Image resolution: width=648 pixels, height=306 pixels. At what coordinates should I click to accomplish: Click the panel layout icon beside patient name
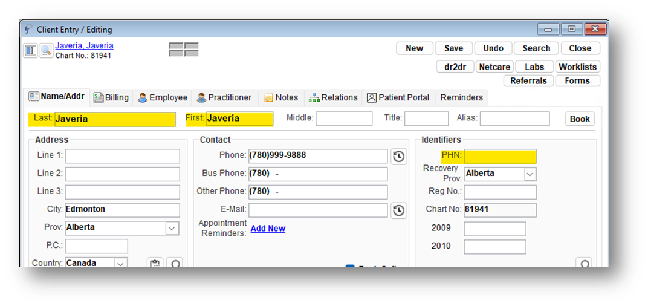31,51
